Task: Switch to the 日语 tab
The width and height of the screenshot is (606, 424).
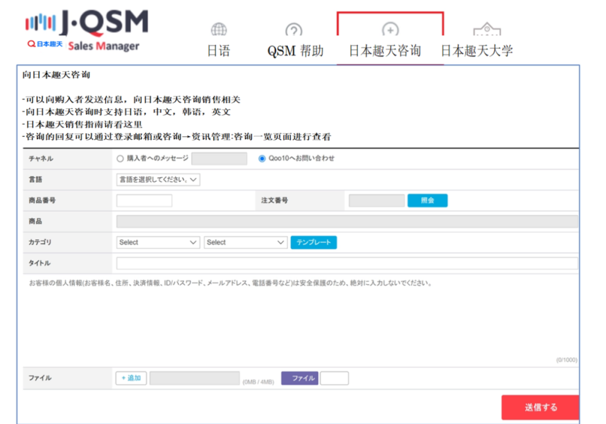Action: pyautogui.click(x=218, y=49)
